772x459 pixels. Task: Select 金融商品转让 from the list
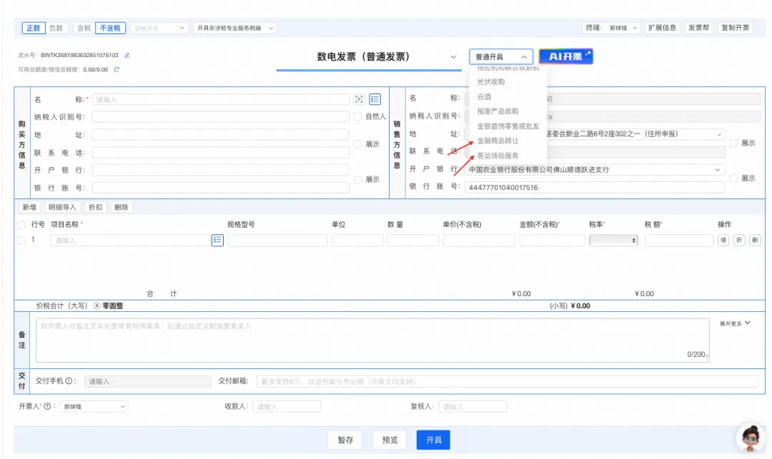pos(498,141)
